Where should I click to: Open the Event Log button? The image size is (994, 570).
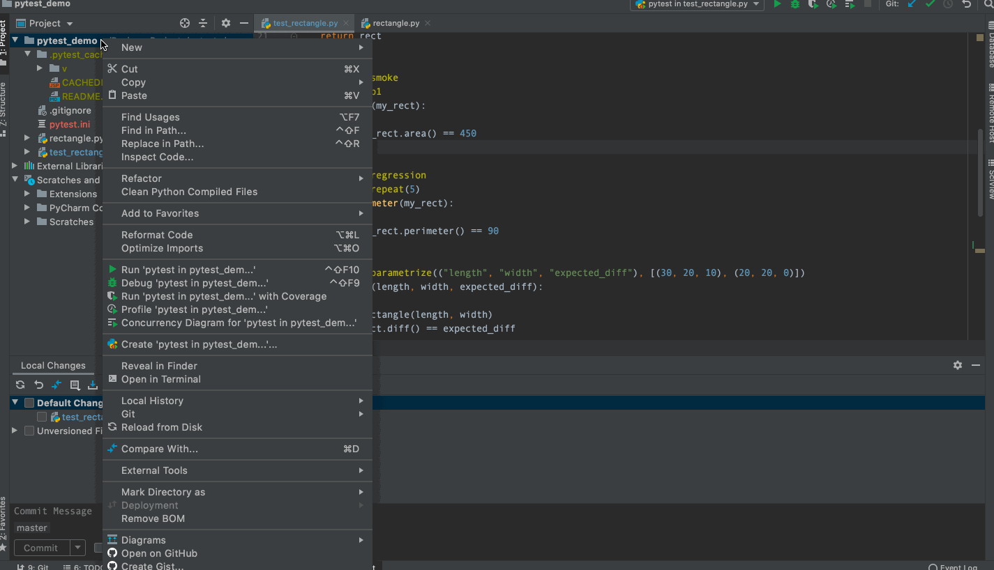(953, 567)
